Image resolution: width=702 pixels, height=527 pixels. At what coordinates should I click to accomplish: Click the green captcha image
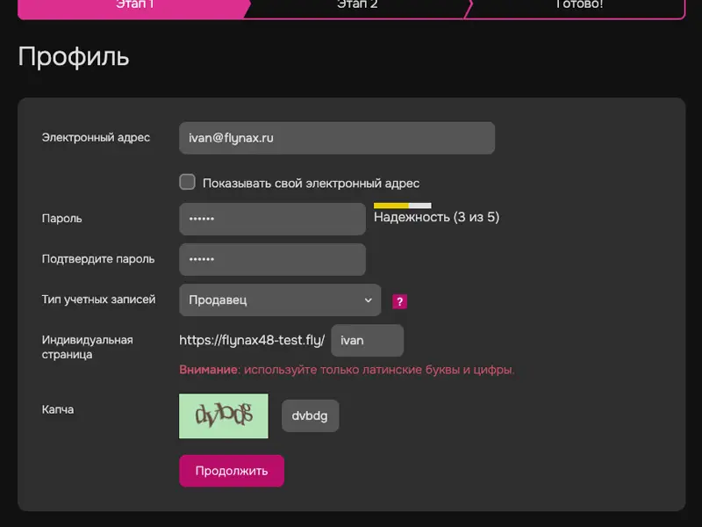[223, 415]
